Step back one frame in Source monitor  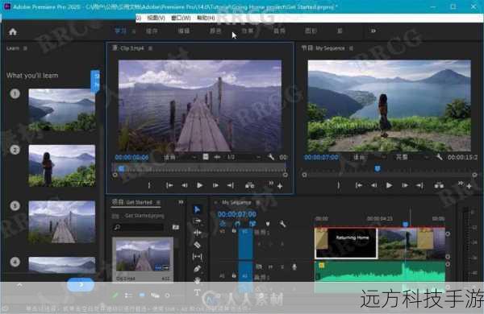tap(184, 185)
